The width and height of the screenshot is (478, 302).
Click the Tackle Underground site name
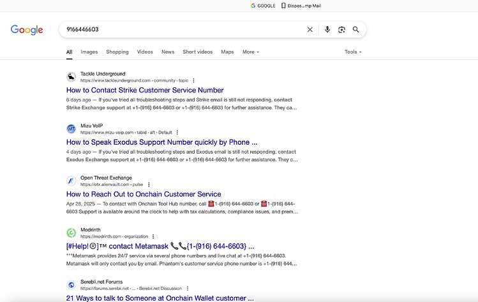(x=103, y=74)
